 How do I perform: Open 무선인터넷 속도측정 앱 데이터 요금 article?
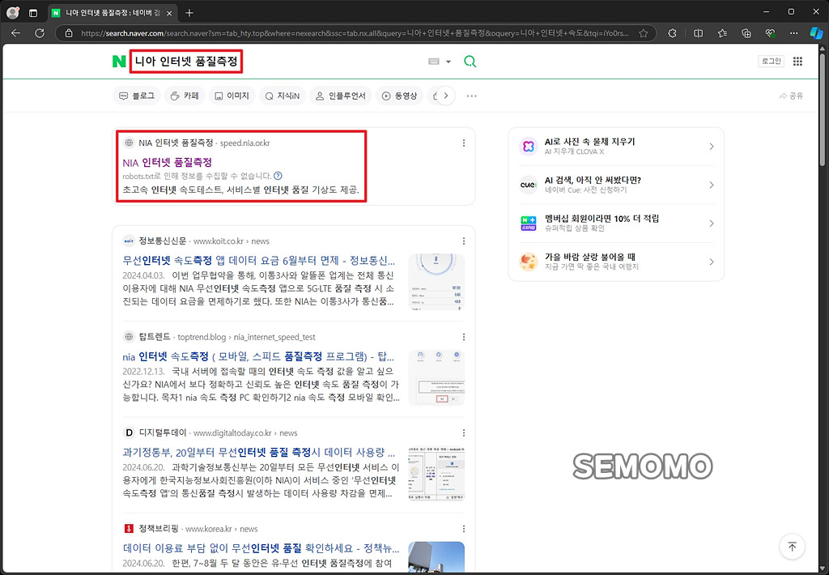pos(258,260)
